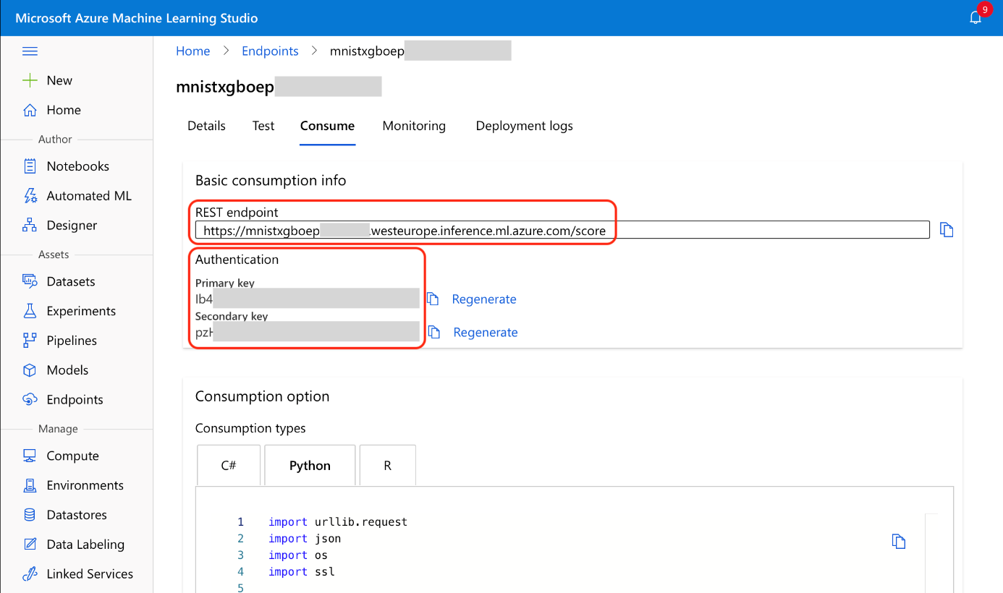Open Notebooks in the sidebar
This screenshot has width=1003, height=593.
point(77,166)
